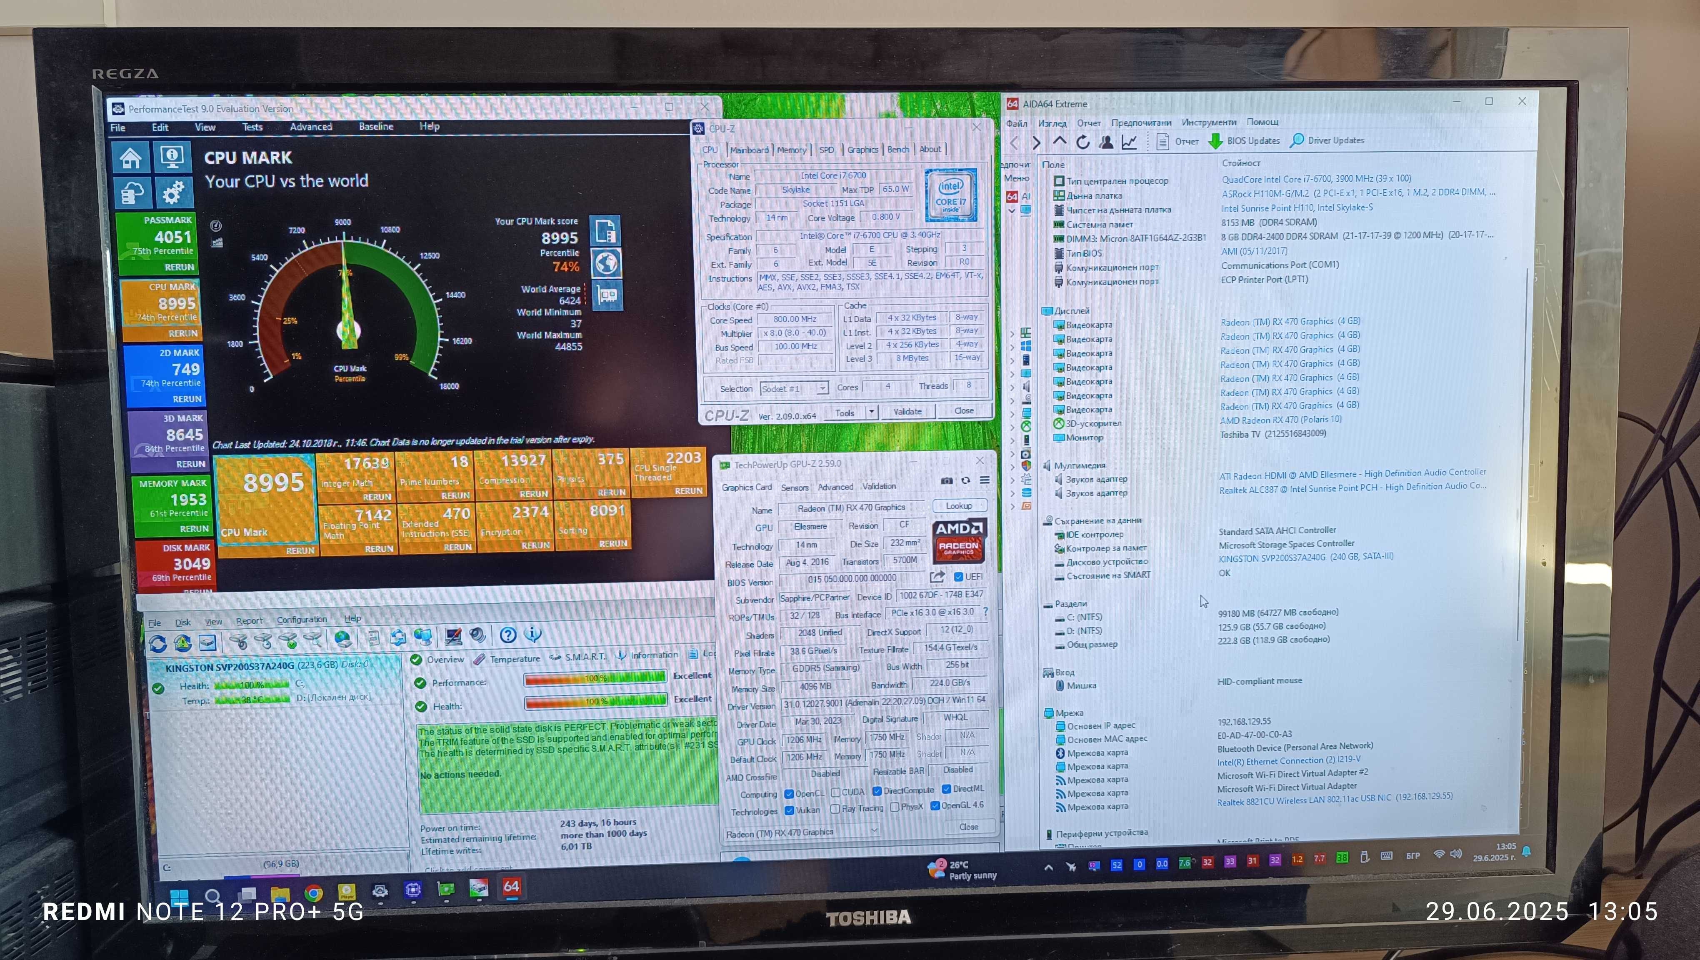Open the Tools dropdown arrow in CPU-Z
Viewport: 1700px width, 960px height.
pyautogui.click(x=871, y=412)
